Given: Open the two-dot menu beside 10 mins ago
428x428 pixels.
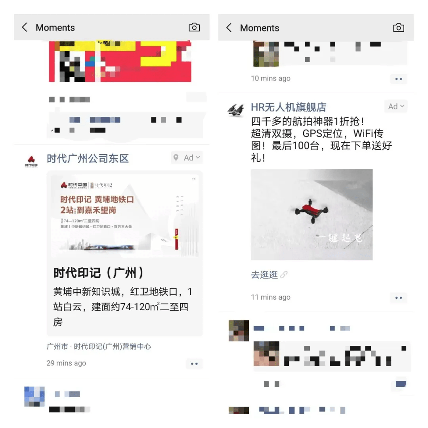Looking at the screenshot, I should pyautogui.click(x=399, y=79).
